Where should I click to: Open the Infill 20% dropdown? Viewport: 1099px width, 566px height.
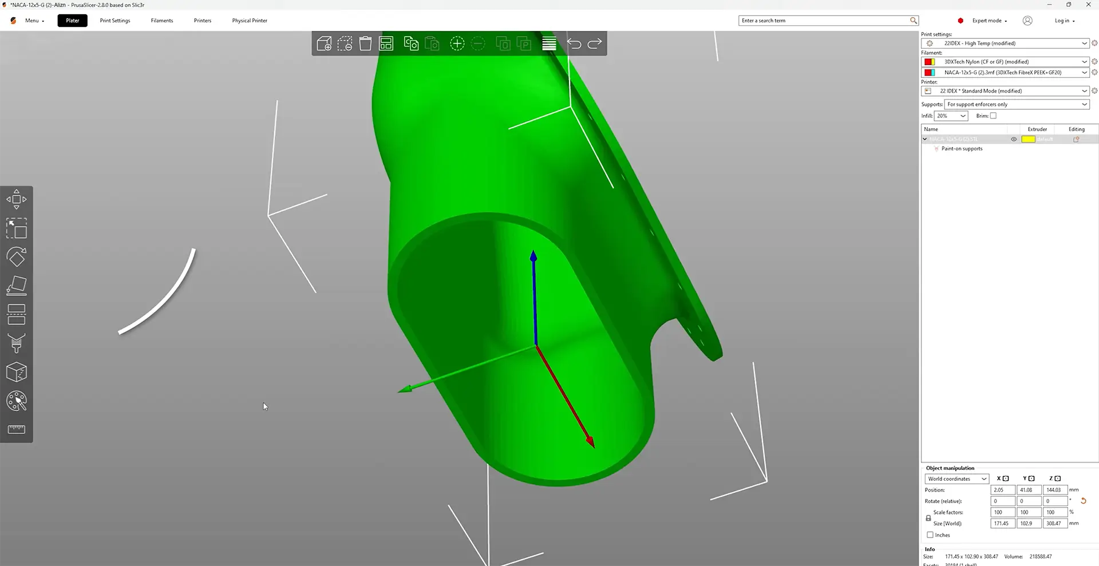point(951,116)
